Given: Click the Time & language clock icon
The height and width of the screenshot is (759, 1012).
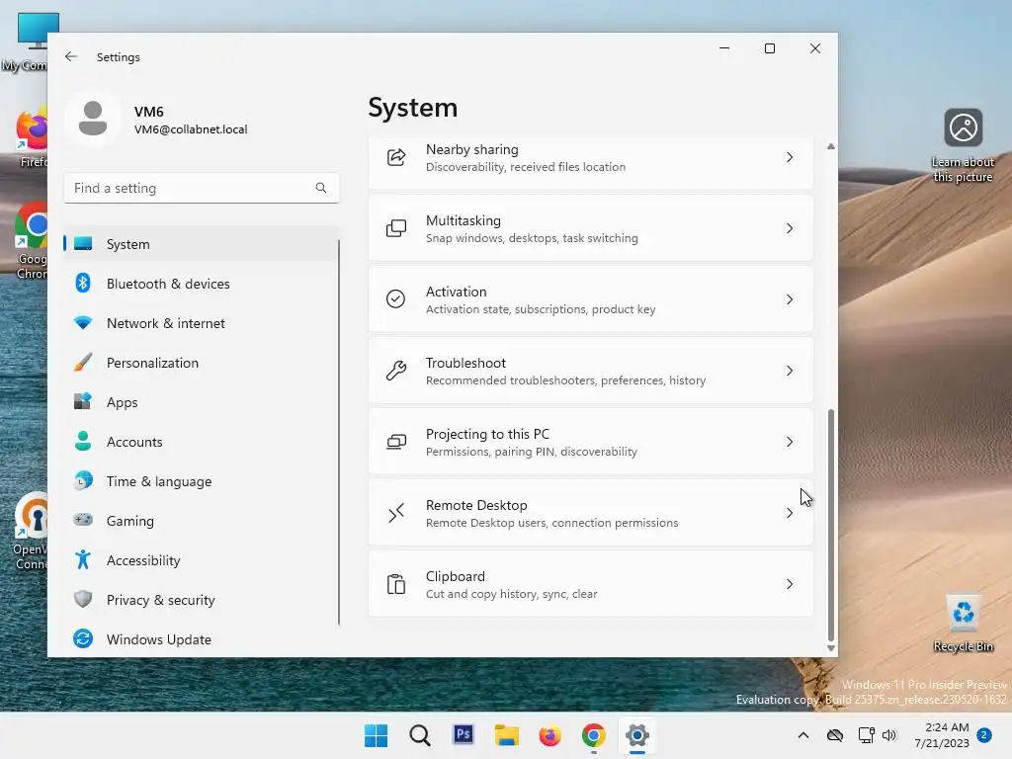Looking at the screenshot, I should 83,481.
